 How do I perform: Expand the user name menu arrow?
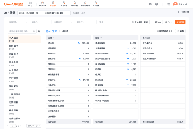pyautogui.click(x=188, y=4)
